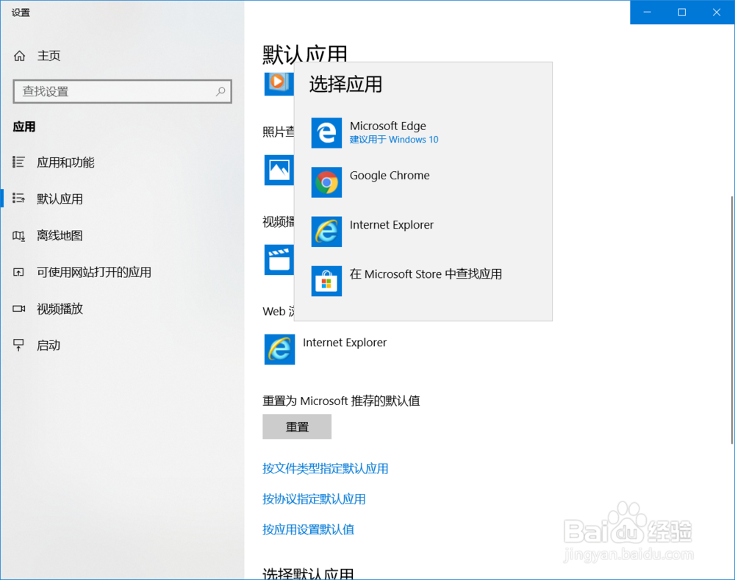The image size is (735, 580).
Task: Click the video player clapperboard icon
Action: [x=279, y=259]
